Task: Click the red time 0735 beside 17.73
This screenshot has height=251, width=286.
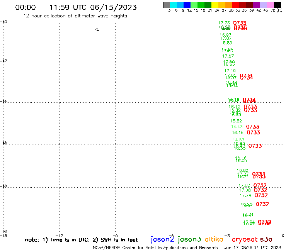Action: [240, 23]
